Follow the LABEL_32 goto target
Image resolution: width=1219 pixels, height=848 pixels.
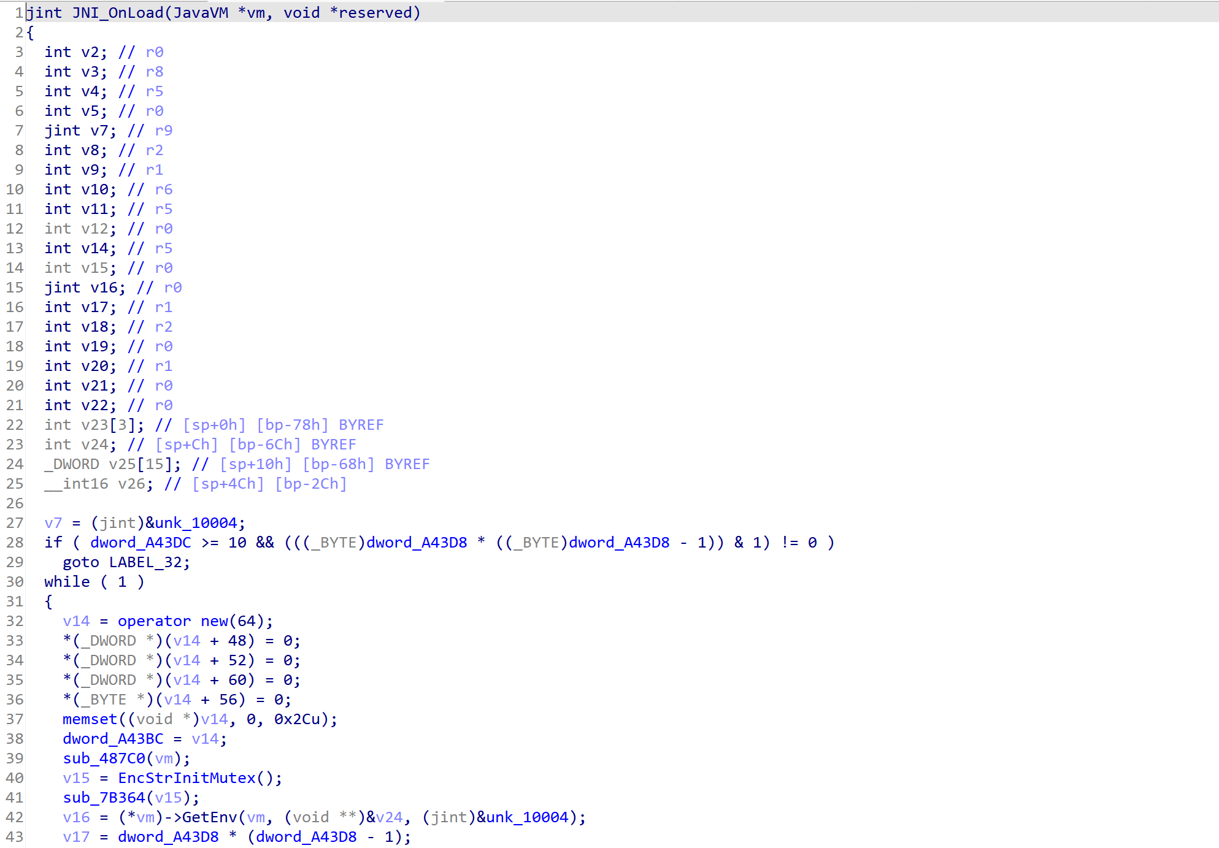(x=145, y=562)
